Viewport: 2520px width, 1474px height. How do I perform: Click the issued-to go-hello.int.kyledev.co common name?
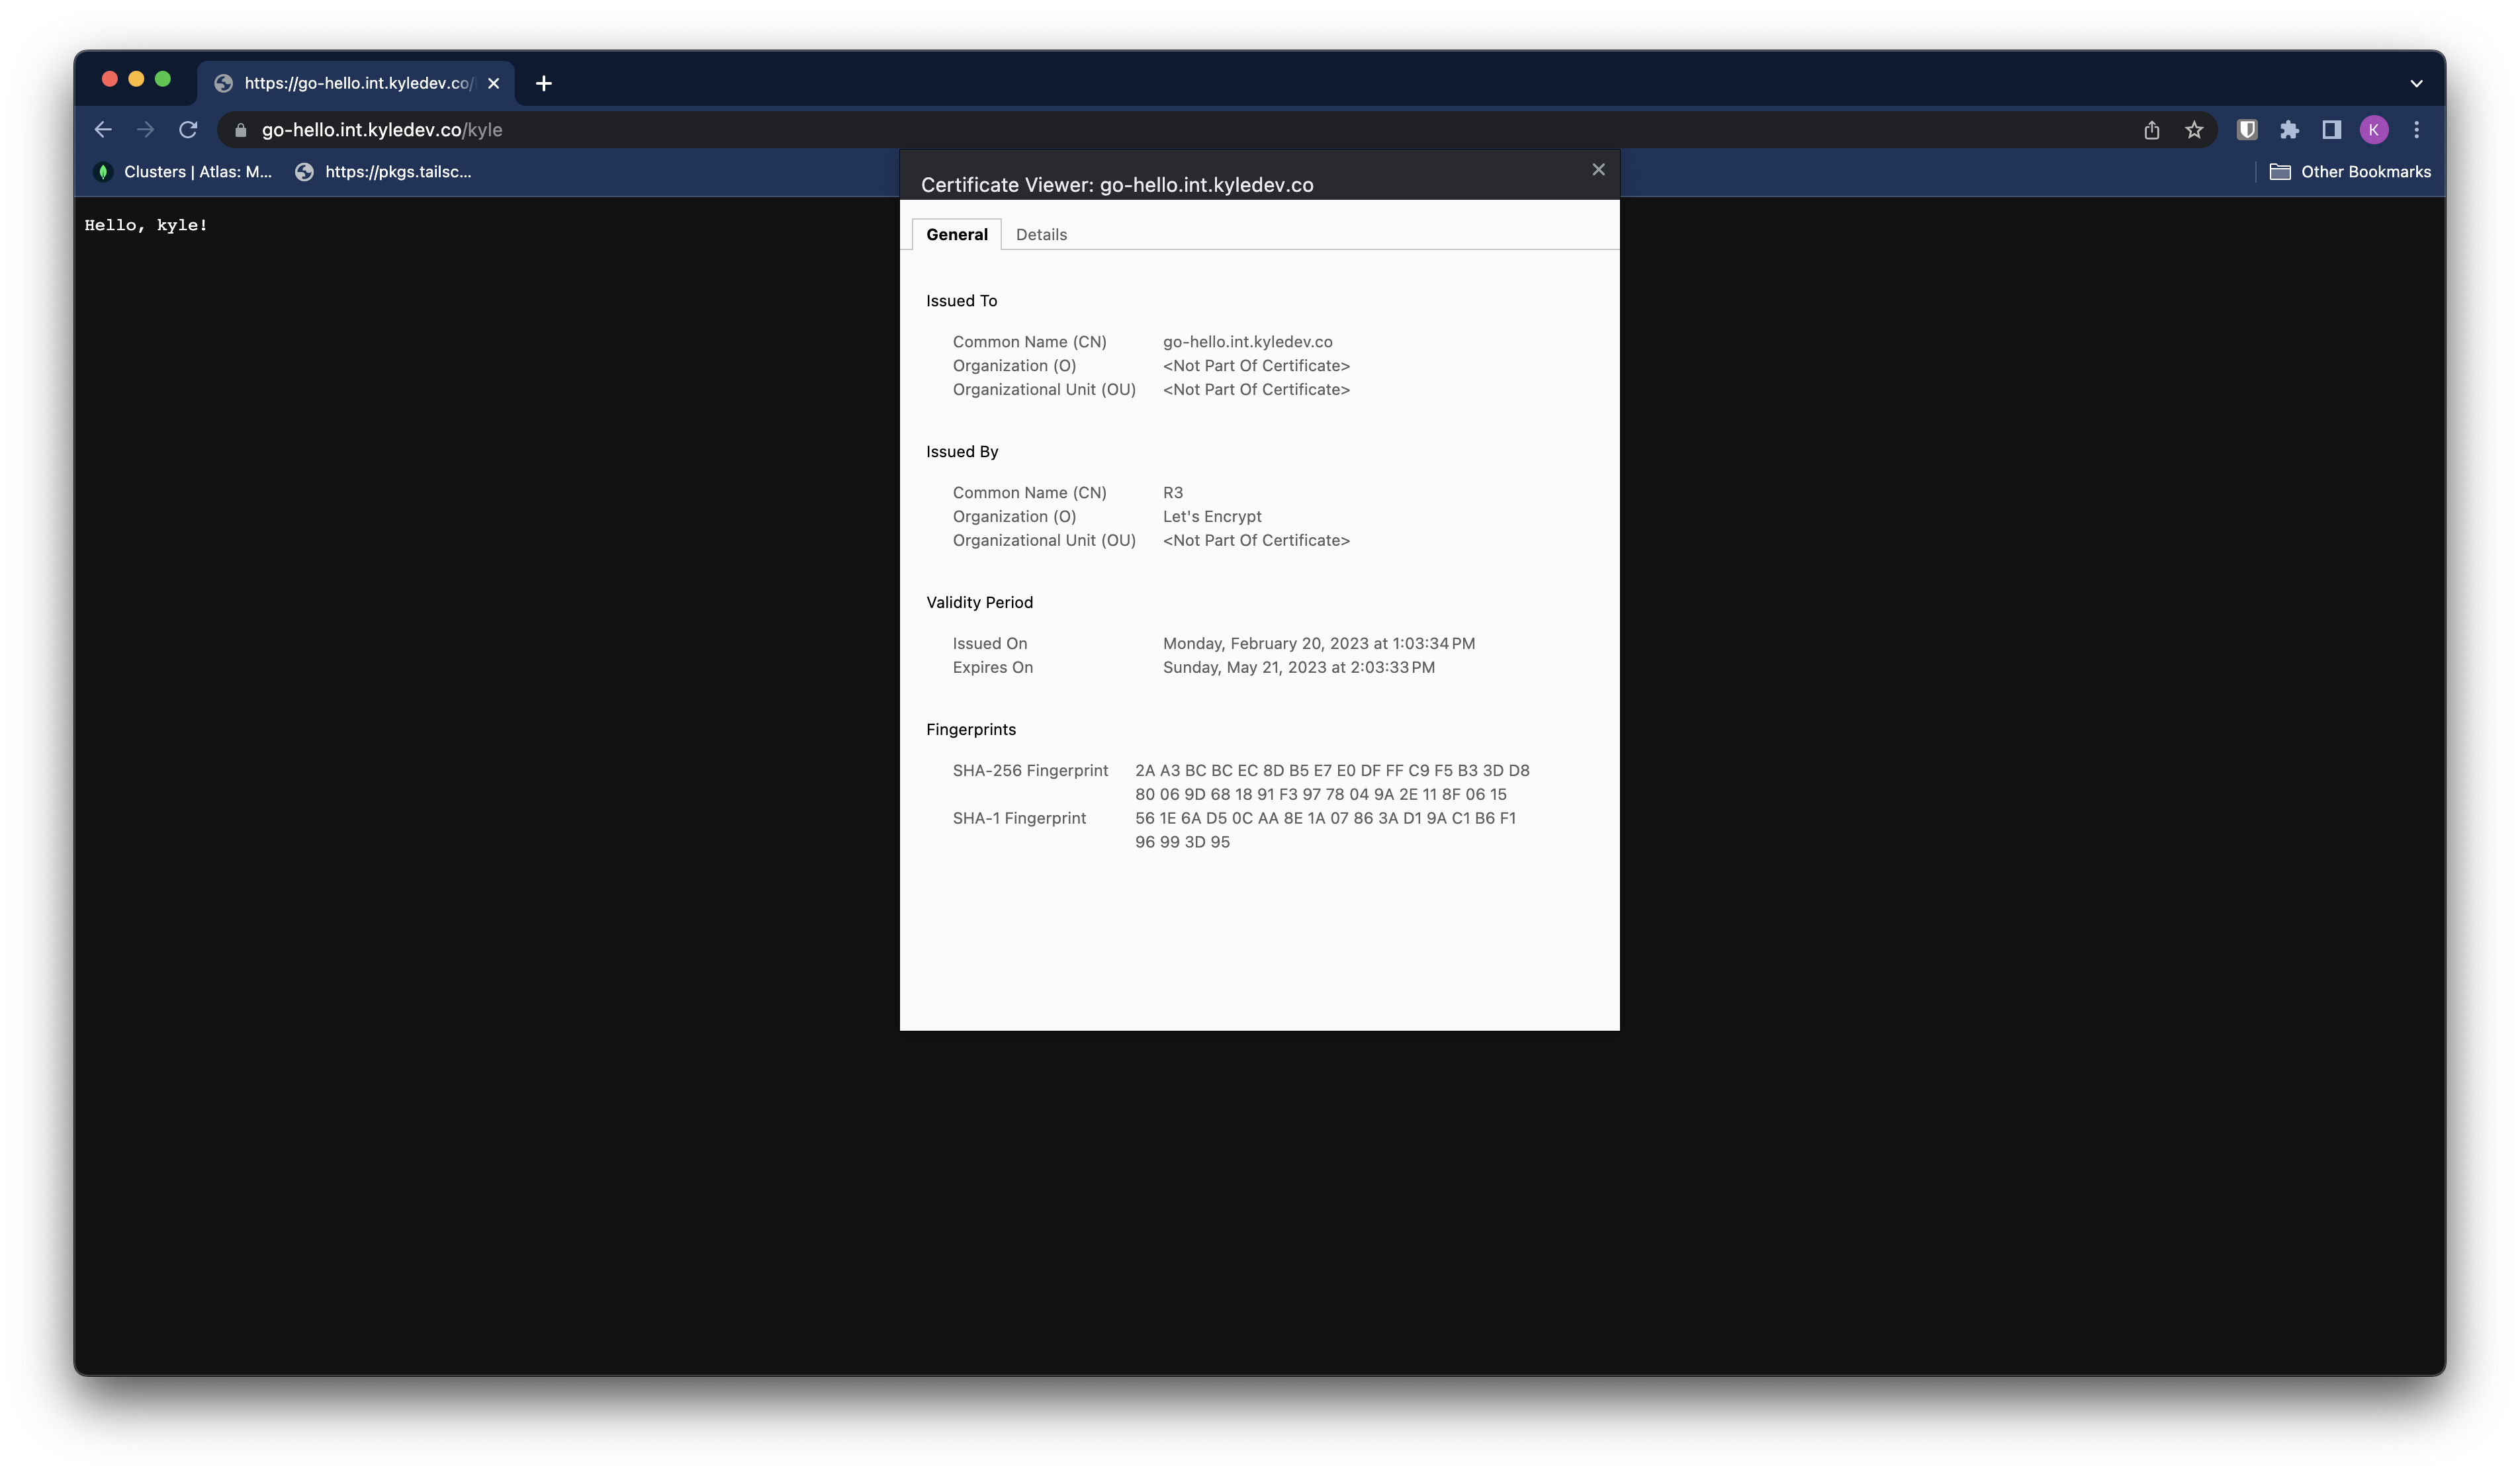[x=1247, y=342]
